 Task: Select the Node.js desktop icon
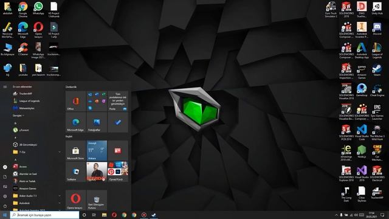tap(362, 152)
